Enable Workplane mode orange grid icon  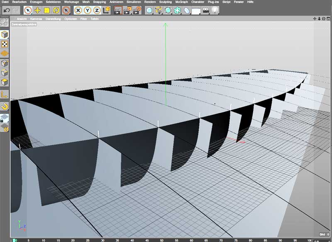click(5, 54)
